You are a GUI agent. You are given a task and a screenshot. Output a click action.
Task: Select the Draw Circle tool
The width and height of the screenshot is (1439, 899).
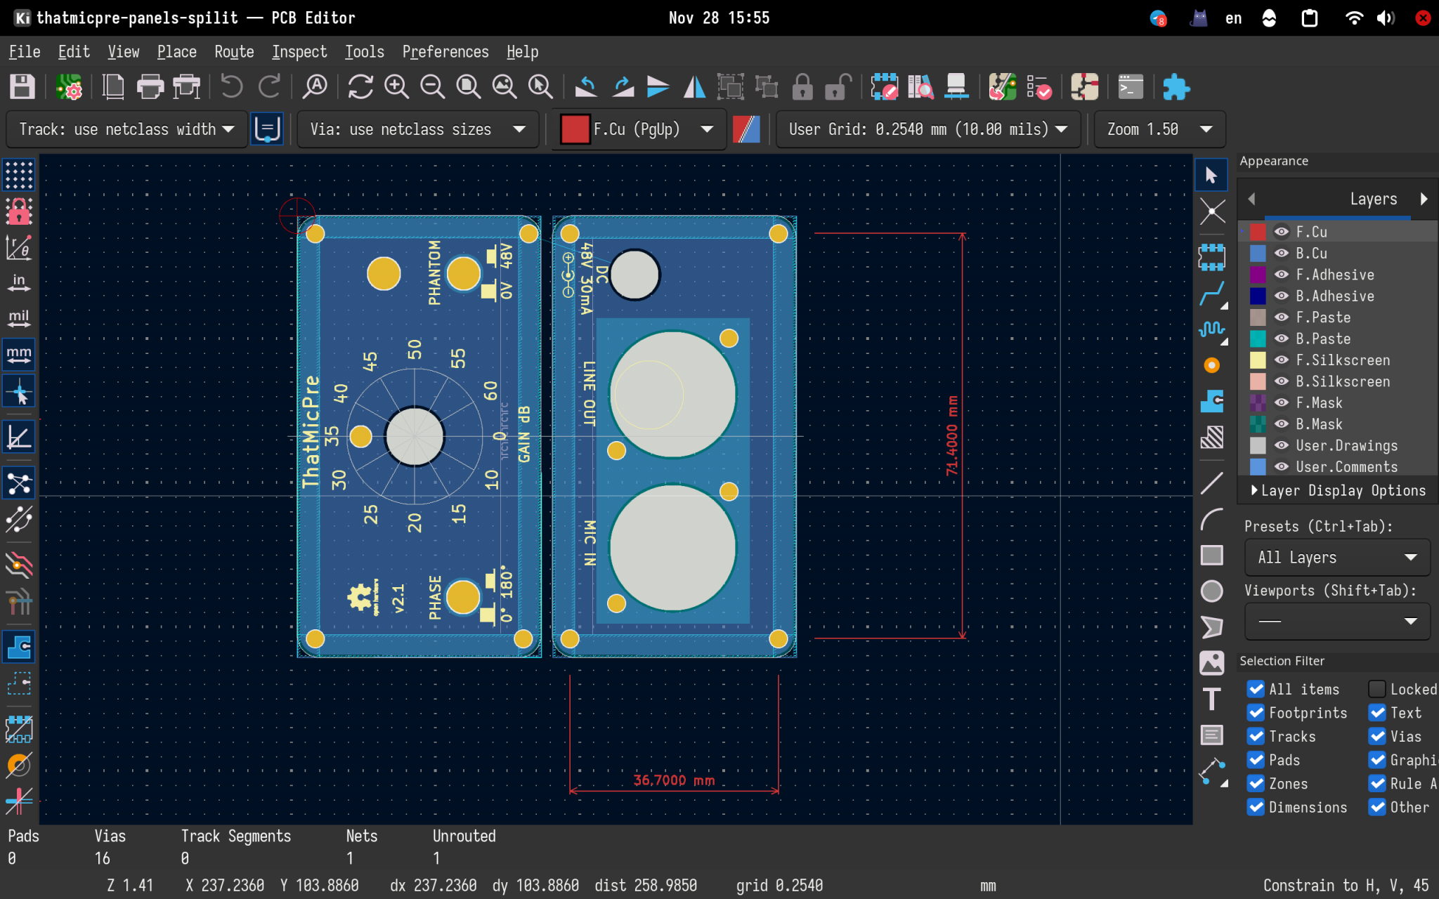[1211, 591]
